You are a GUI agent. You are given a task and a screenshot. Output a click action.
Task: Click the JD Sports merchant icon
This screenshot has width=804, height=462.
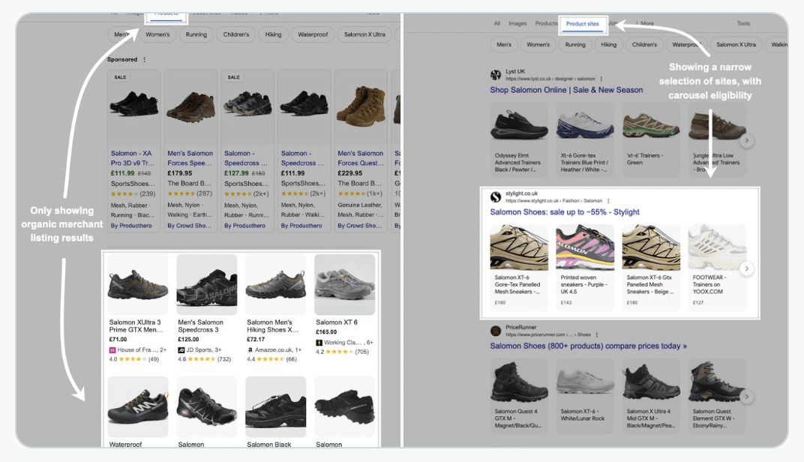point(181,350)
